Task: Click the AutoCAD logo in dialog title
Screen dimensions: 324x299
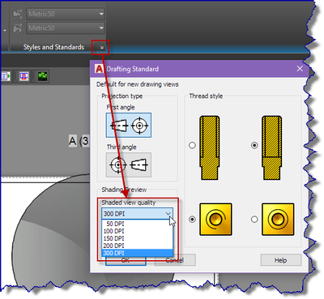Action: (99, 69)
